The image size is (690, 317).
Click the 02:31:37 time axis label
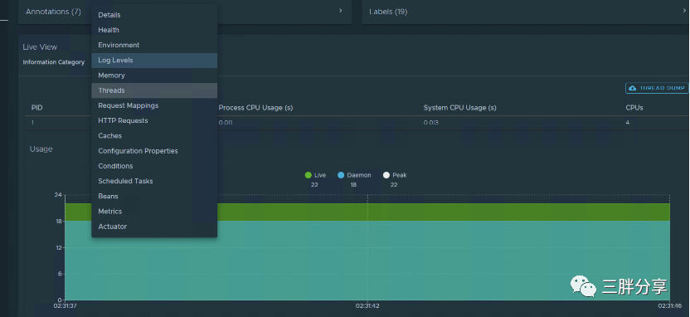tap(66, 305)
